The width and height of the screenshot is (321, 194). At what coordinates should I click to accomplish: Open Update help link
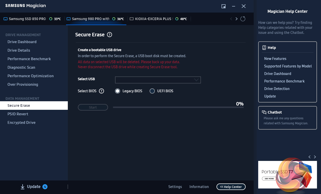[270, 96]
